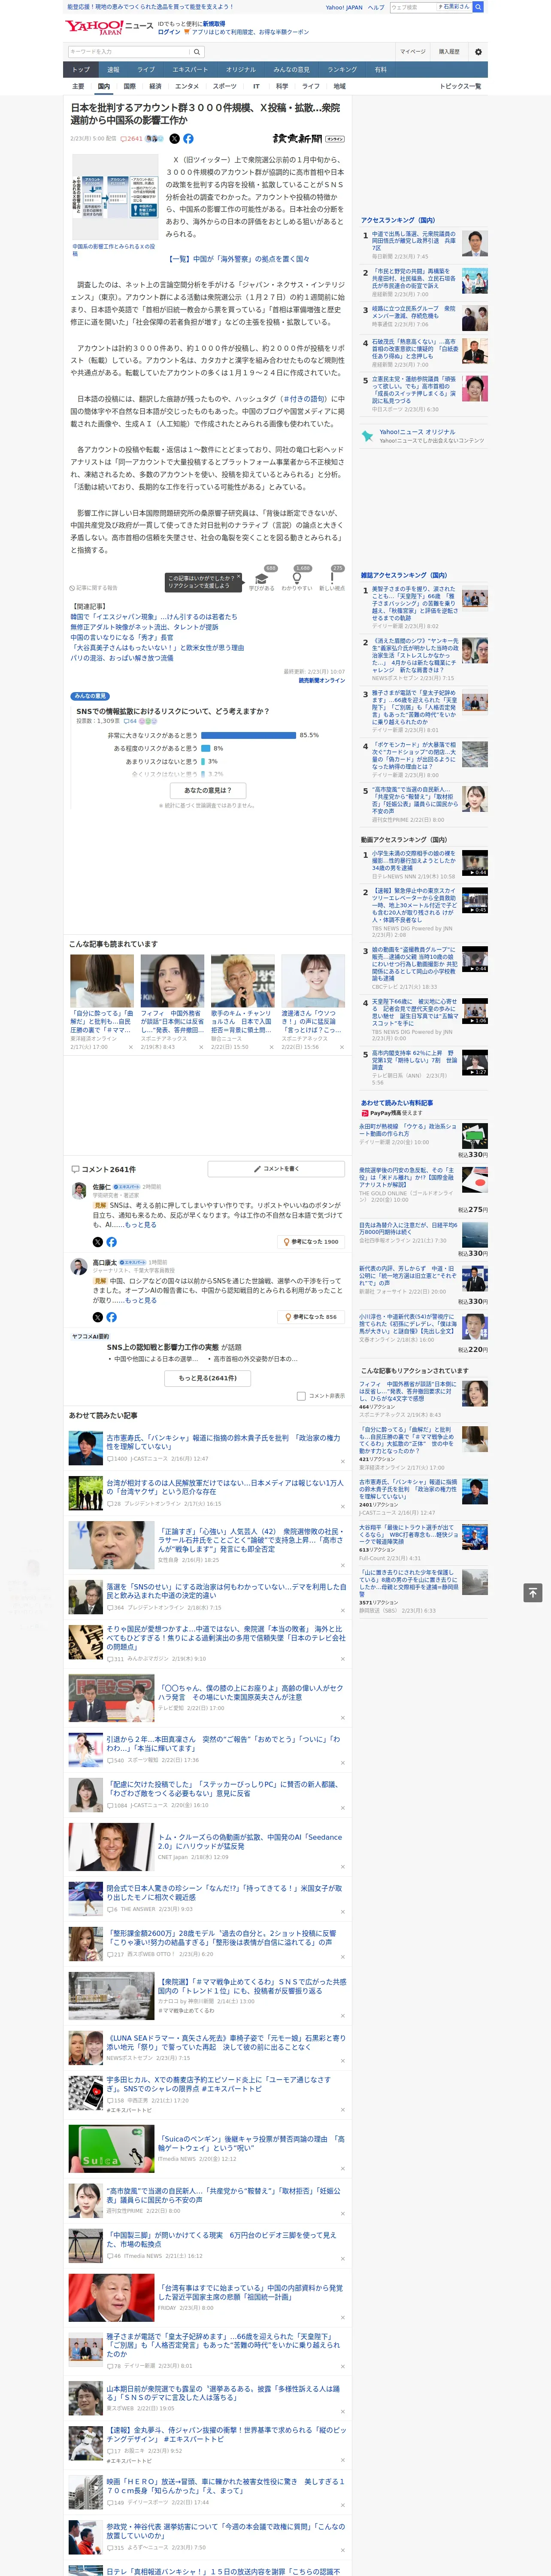Select the ライブ navigation tab
The image size is (551, 2576).
tap(146, 69)
